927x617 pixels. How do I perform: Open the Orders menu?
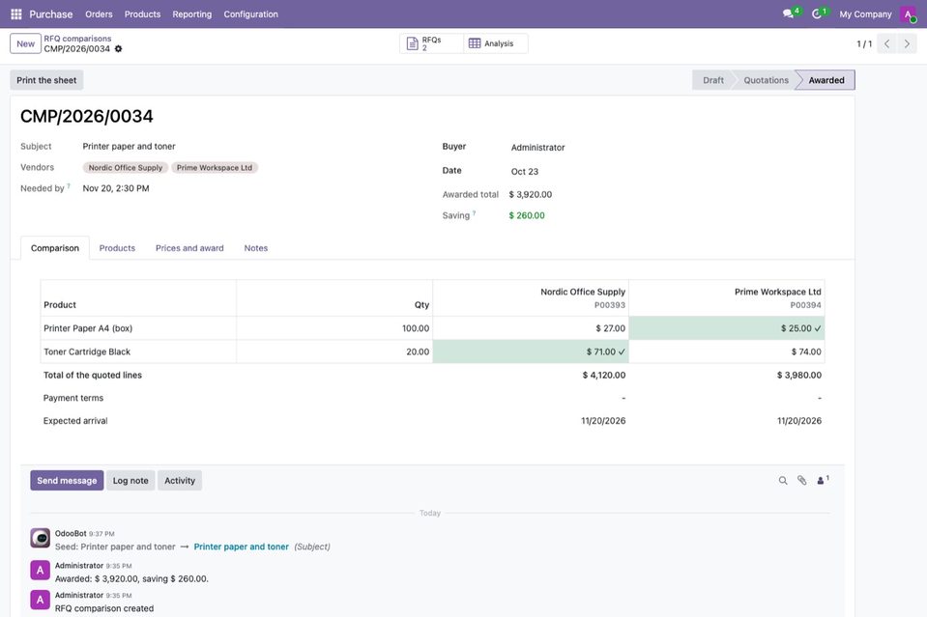point(99,14)
